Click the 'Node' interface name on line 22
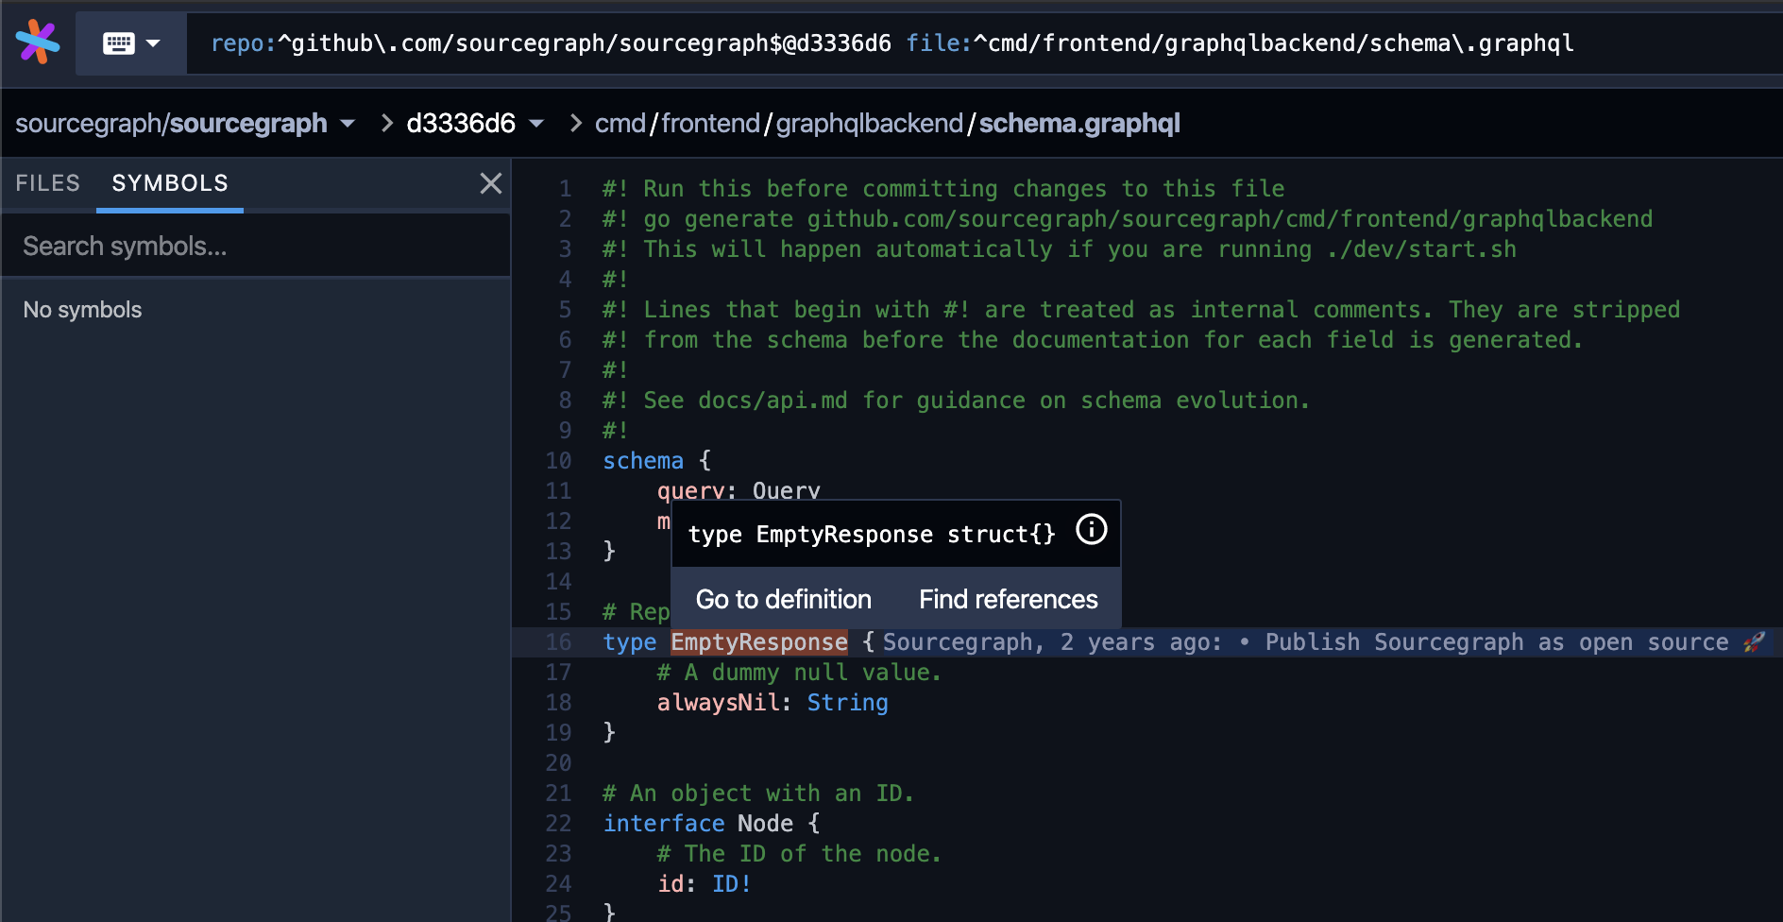The height and width of the screenshot is (922, 1783). tap(765, 824)
